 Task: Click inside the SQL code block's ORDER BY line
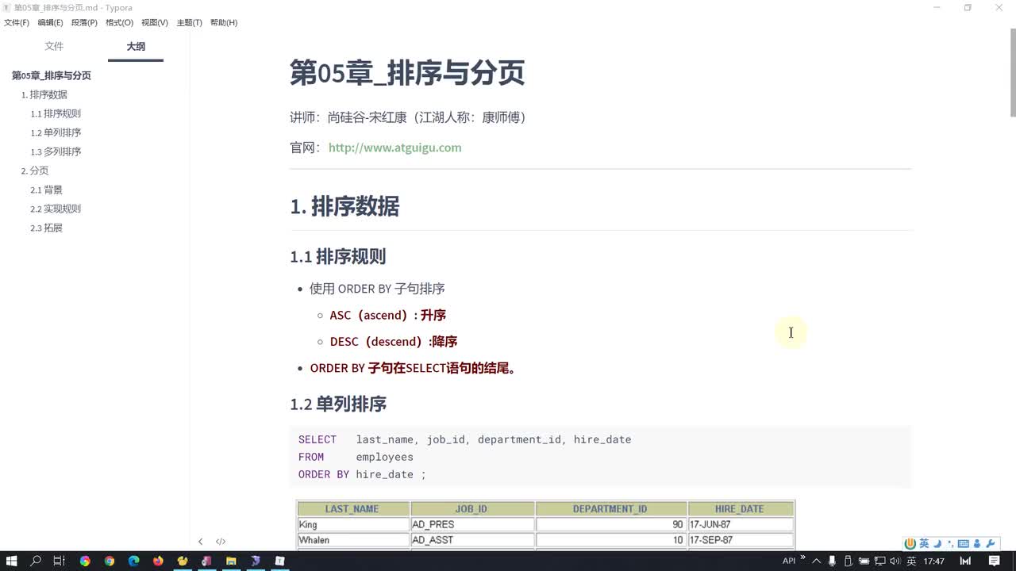coord(362,474)
